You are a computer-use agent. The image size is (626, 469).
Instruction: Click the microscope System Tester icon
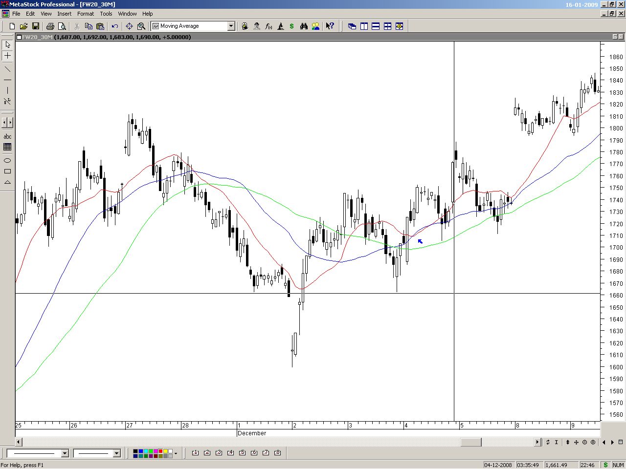point(281,26)
